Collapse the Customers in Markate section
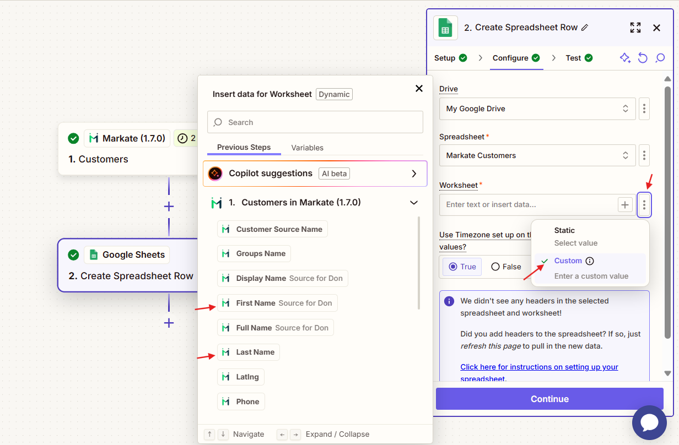Screen dimensions: 679x445 click(x=414, y=203)
